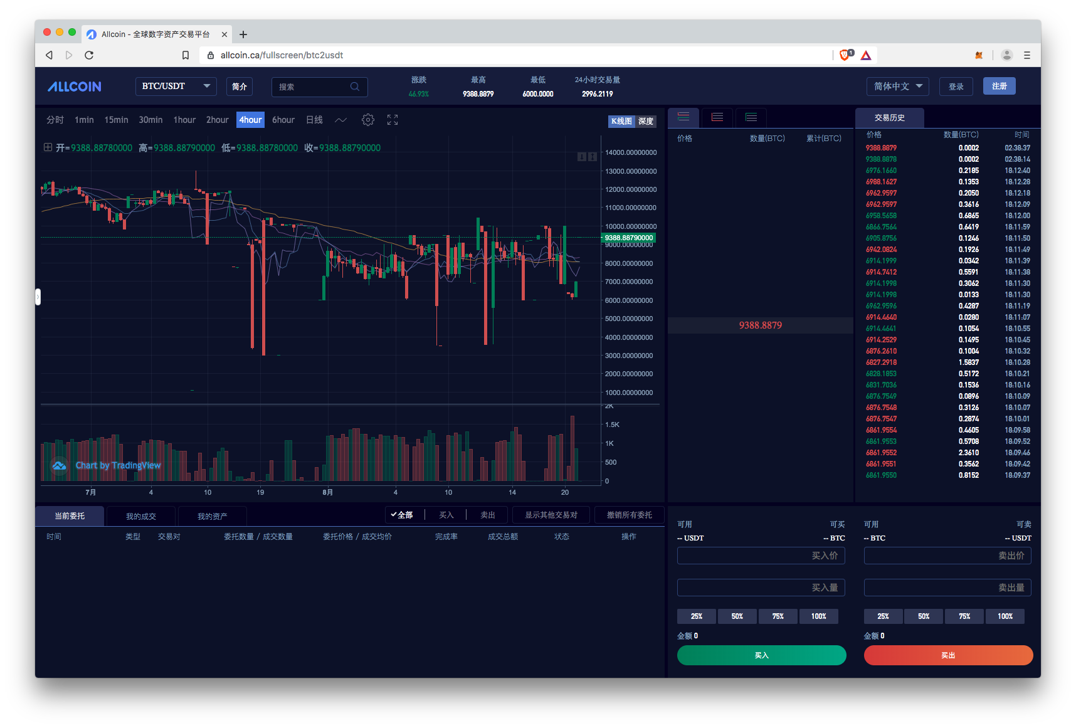This screenshot has width=1076, height=728.
Task: Open the BTC/USDT pair dropdown
Action: point(176,87)
